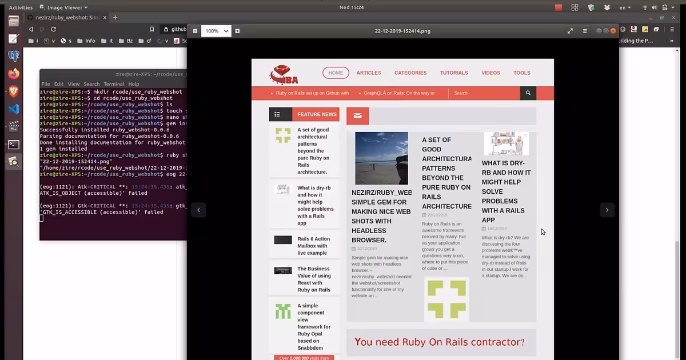Open the Terminal Edit menu
Viewport: 686px width, 360px height.
pos(59,84)
